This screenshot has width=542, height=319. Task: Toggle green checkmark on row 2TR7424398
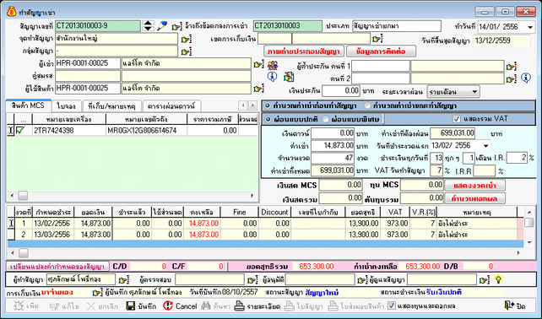tap(21, 130)
